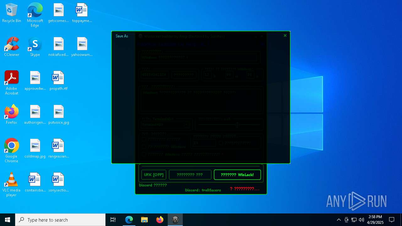Click the 'Discord: trollfacers' text
402x226 pixels.
pos(203,190)
